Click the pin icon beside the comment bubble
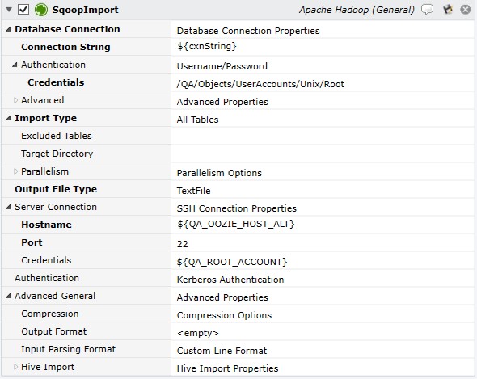The width and height of the screenshot is (477, 379). (x=448, y=10)
